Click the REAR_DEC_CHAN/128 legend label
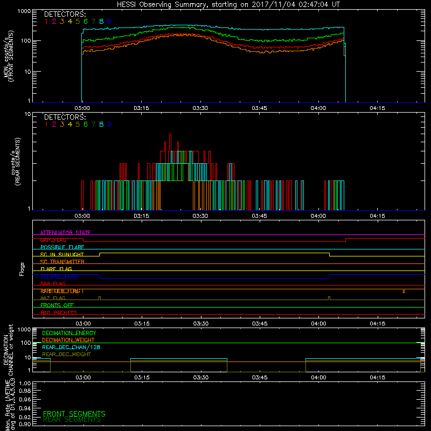The height and width of the screenshot is (431, 431). click(71, 347)
